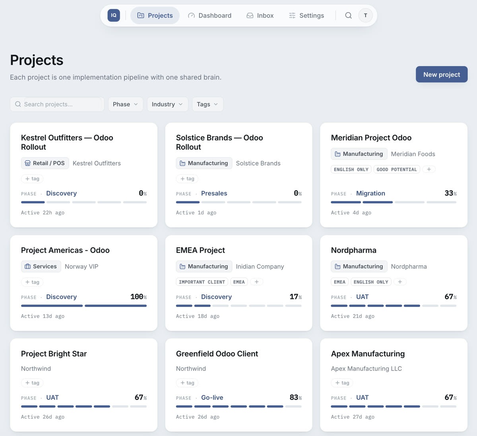
Task: Click the 100% value on Project Americas
Action: 138,297
